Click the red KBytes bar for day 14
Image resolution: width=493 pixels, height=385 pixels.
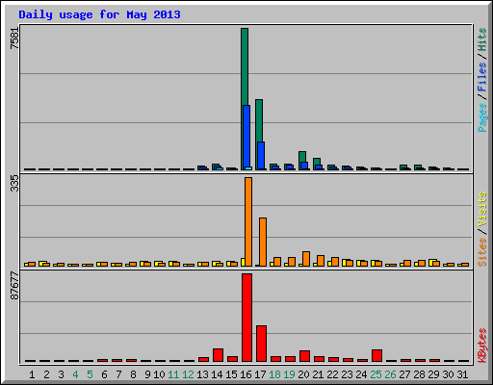click(x=219, y=355)
